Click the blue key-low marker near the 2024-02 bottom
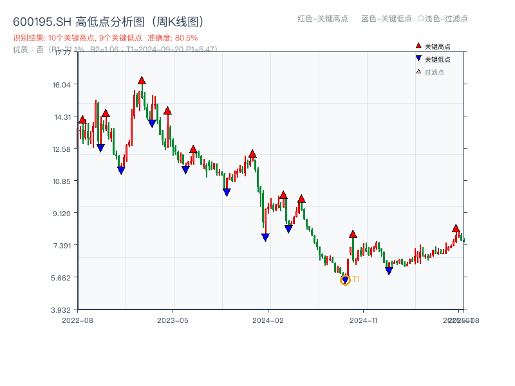 tap(264, 236)
